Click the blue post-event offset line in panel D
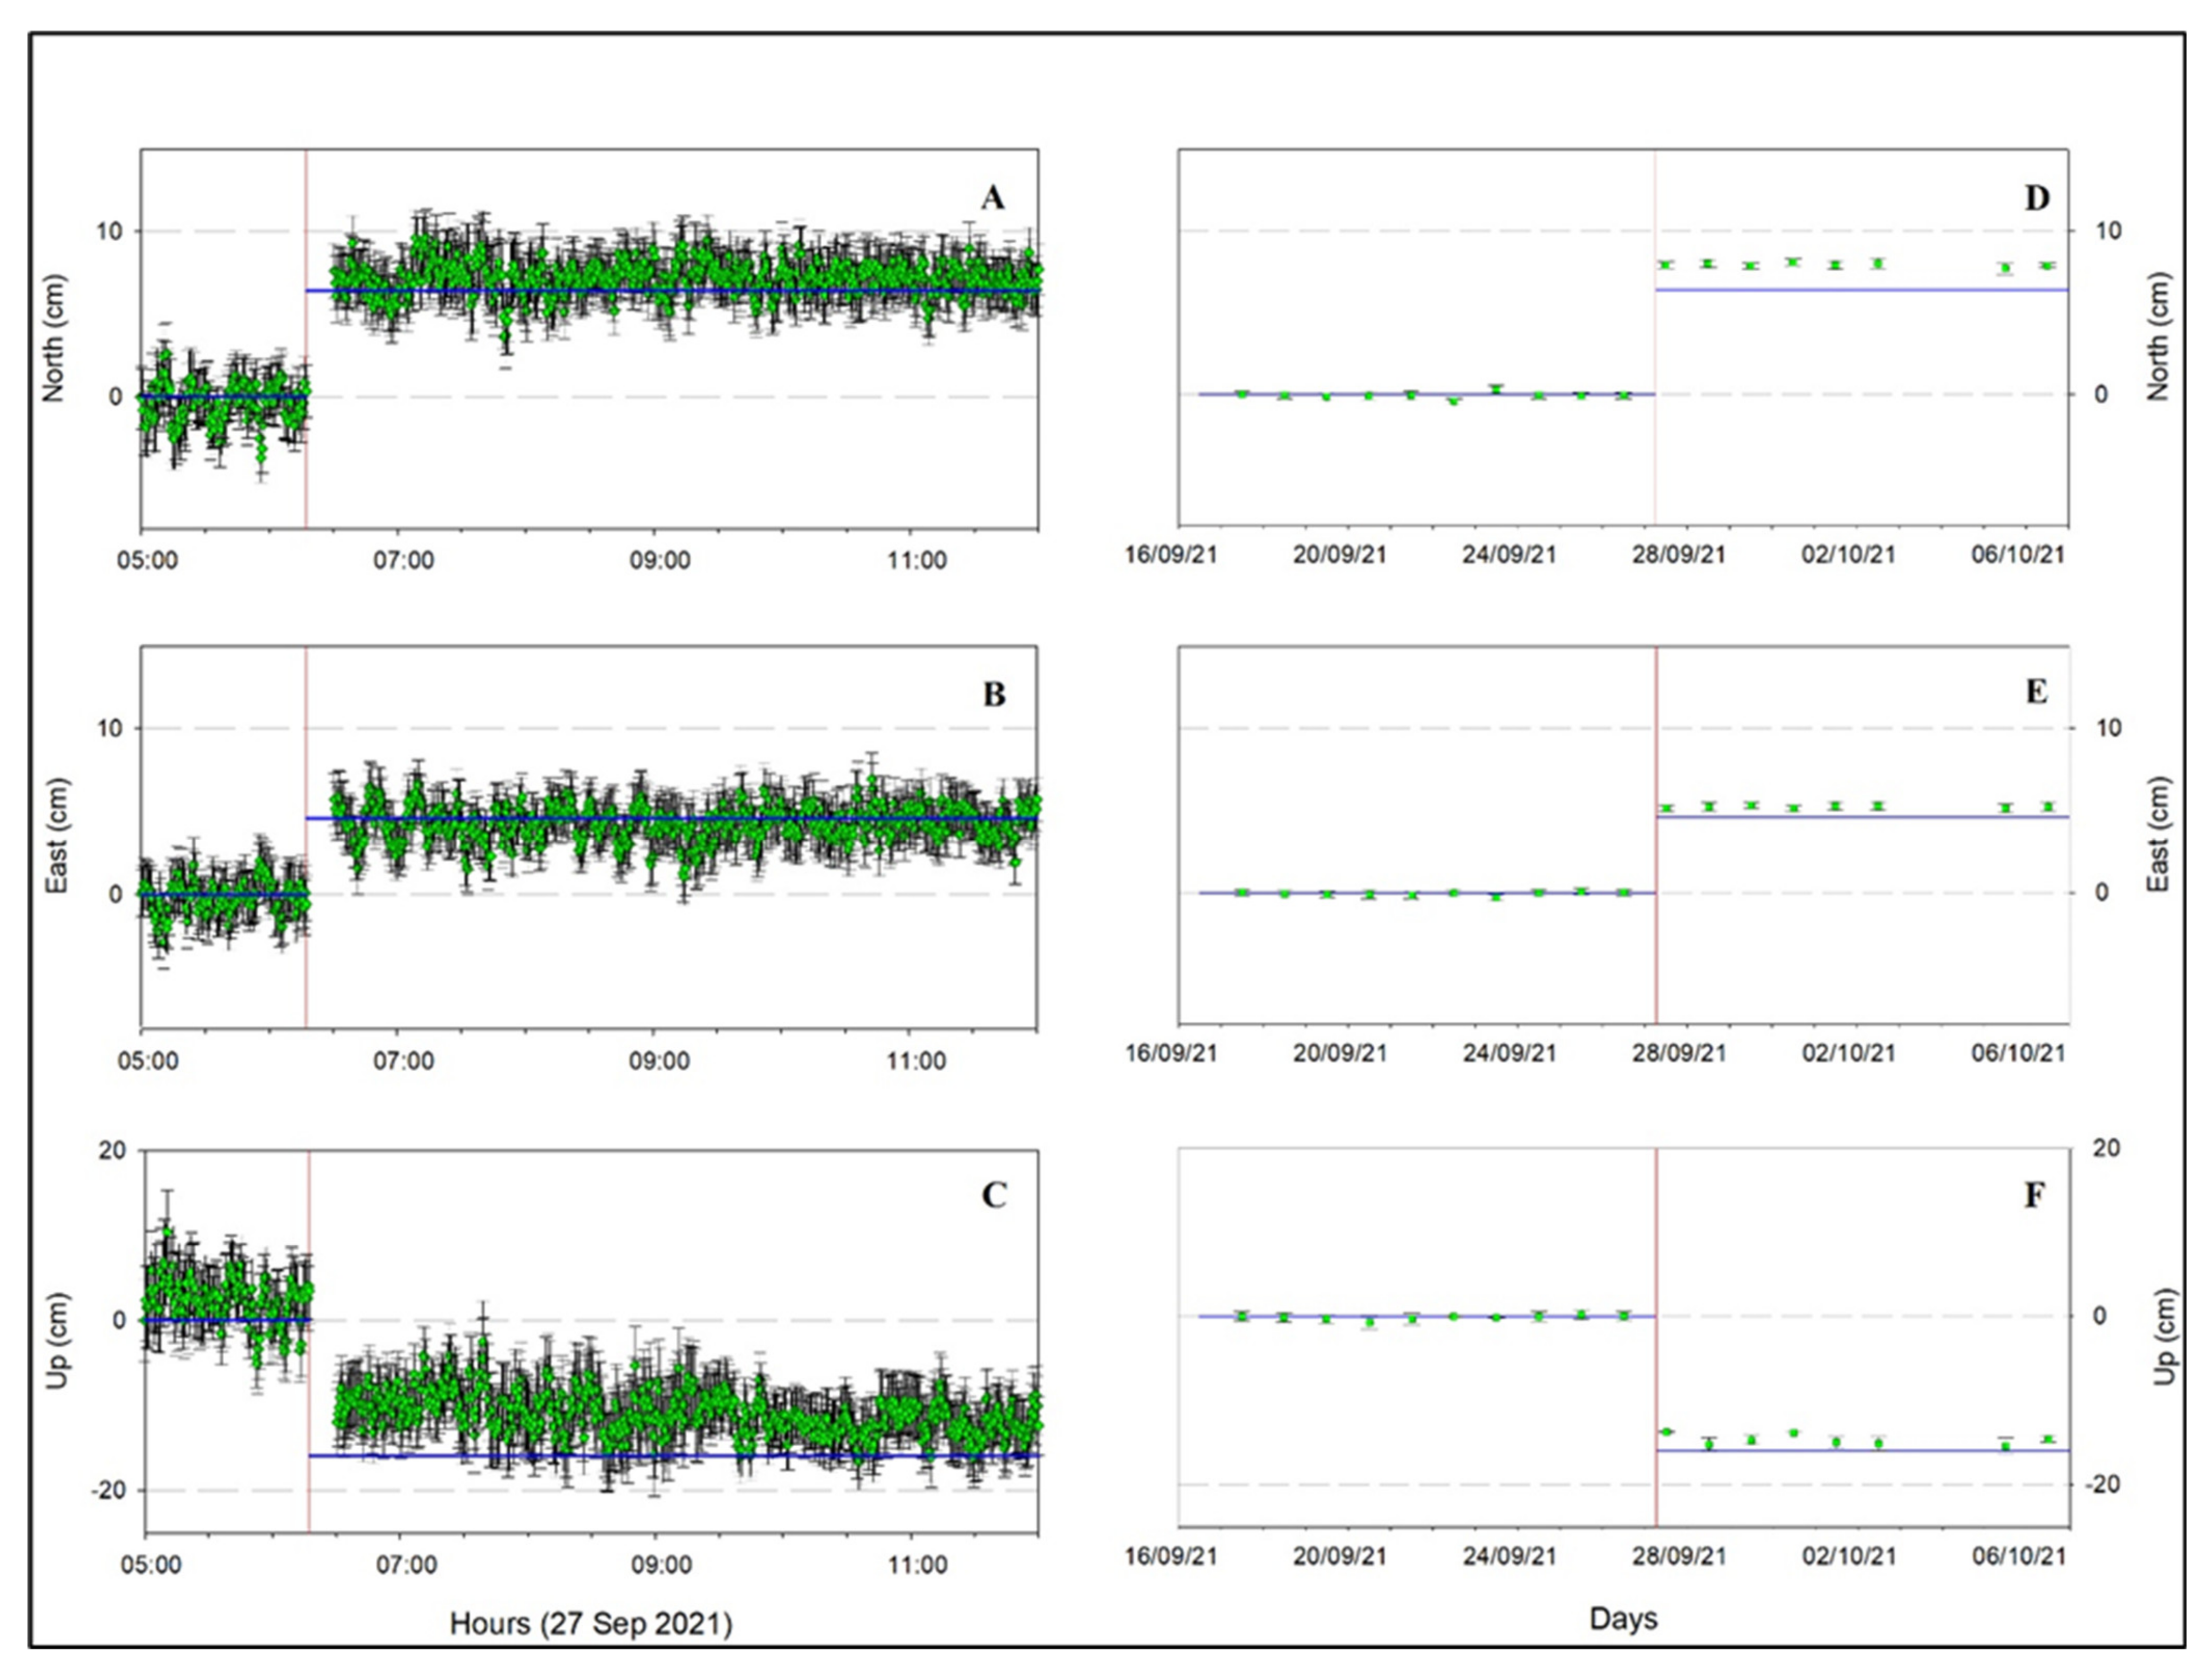Viewport: 2212px width, 1675px height. click(x=1862, y=290)
